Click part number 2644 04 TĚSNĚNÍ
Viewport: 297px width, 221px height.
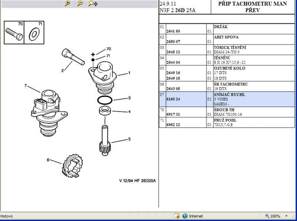[x=173, y=62]
